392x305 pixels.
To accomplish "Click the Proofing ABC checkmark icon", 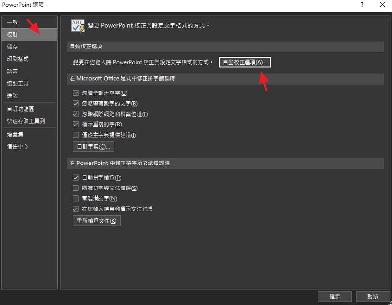I will click(78, 26).
